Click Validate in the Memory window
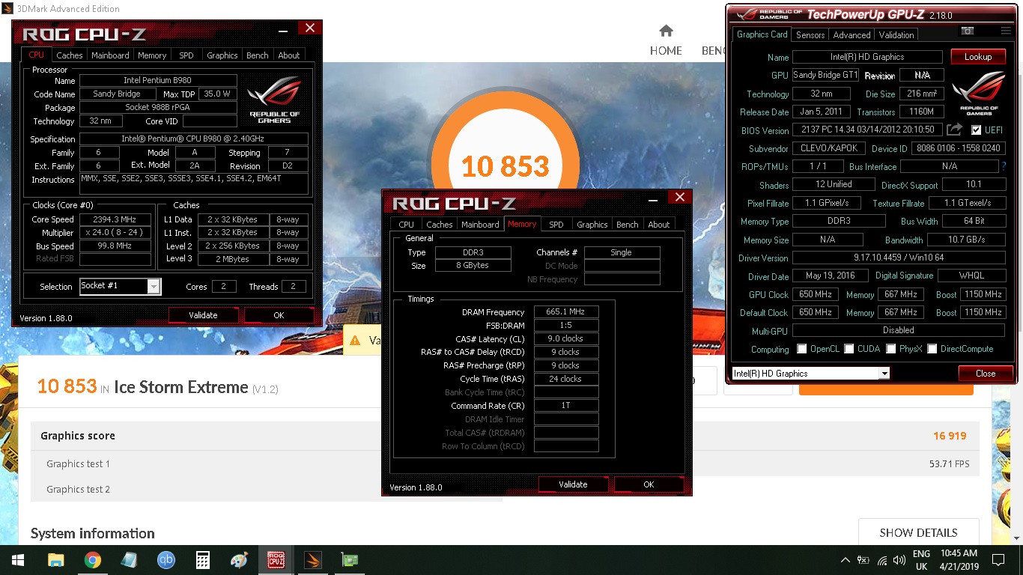Screen dimensions: 1023x575 coord(573,484)
